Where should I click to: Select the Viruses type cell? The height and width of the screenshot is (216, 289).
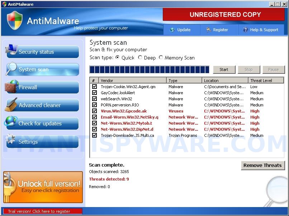(x=176, y=111)
